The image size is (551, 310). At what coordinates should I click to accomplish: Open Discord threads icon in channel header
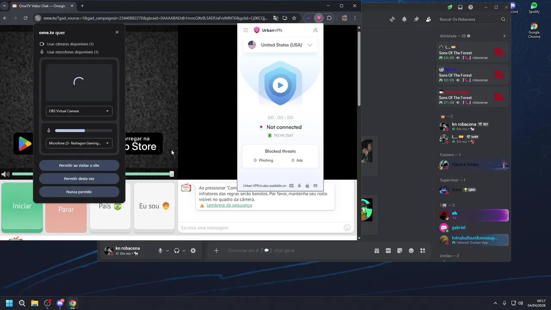coord(392,19)
